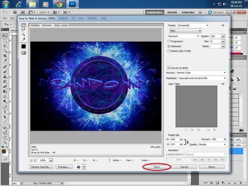Select the Eyedropper tool in dialog
Image resolution: width=248 pixels, height=186 pixels.
24,39
